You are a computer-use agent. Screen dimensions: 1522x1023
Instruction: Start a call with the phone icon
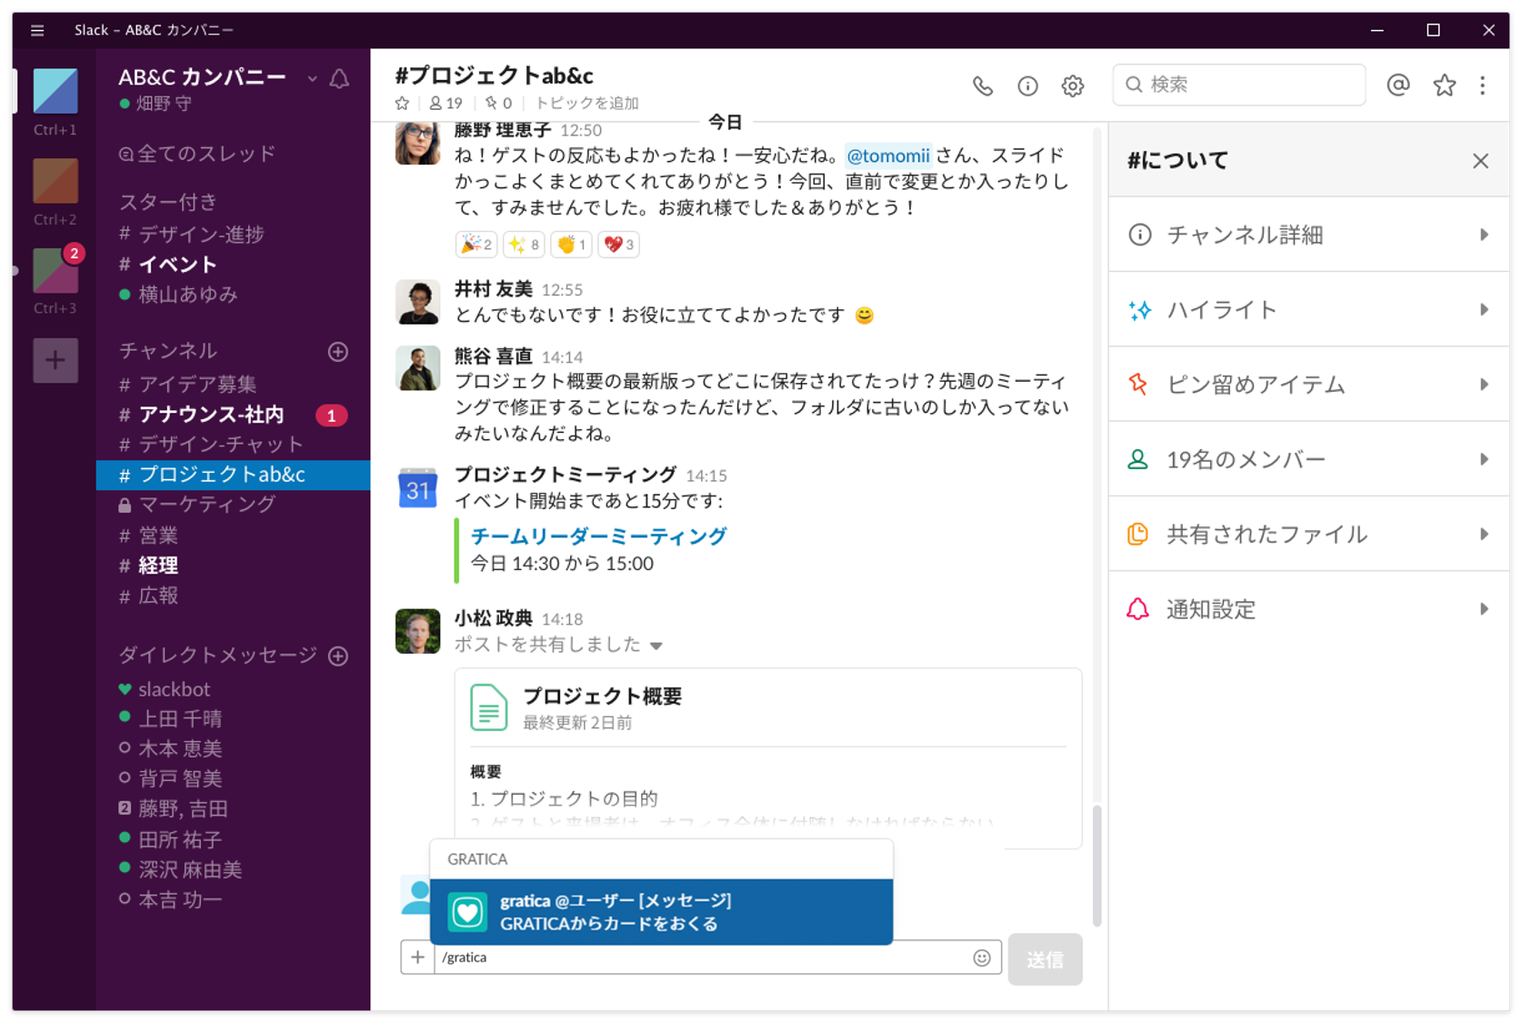tap(982, 85)
